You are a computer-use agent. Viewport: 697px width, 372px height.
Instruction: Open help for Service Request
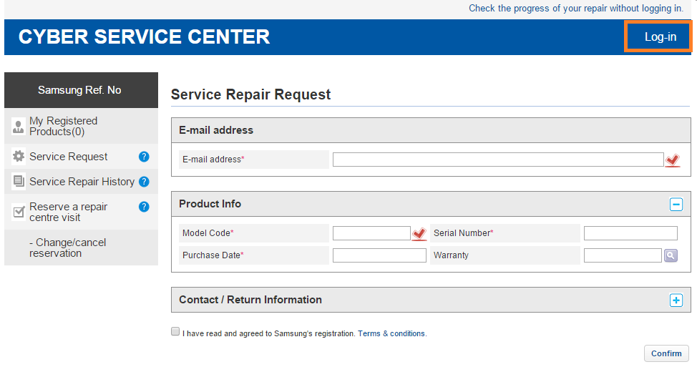144,157
